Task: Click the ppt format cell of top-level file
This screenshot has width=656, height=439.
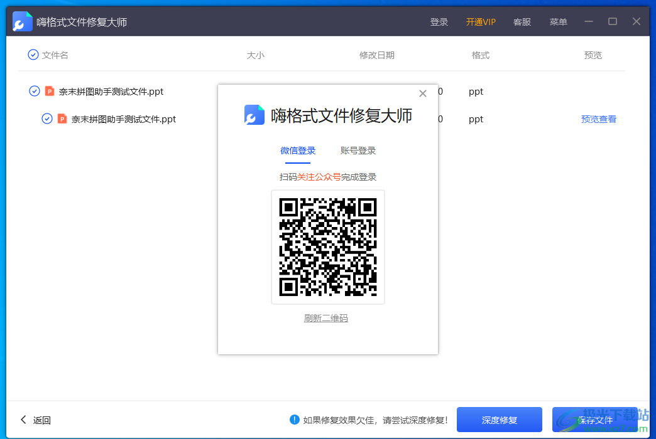Action: click(x=476, y=92)
